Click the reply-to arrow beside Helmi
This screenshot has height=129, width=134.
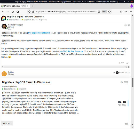coord(114,73)
